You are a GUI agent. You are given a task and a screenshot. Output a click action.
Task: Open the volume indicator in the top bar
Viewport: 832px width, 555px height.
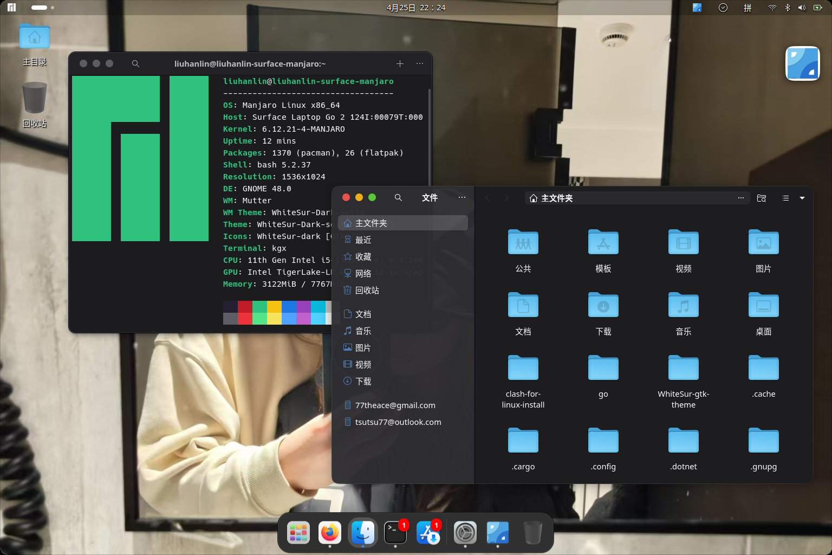pos(802,8)
